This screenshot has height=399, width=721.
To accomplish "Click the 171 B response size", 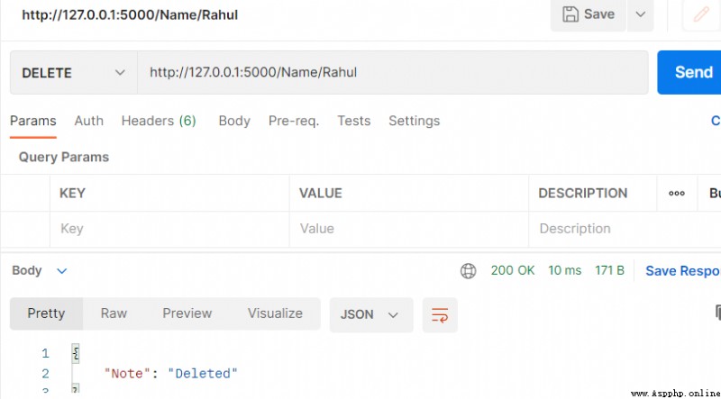I will [610, 270].
